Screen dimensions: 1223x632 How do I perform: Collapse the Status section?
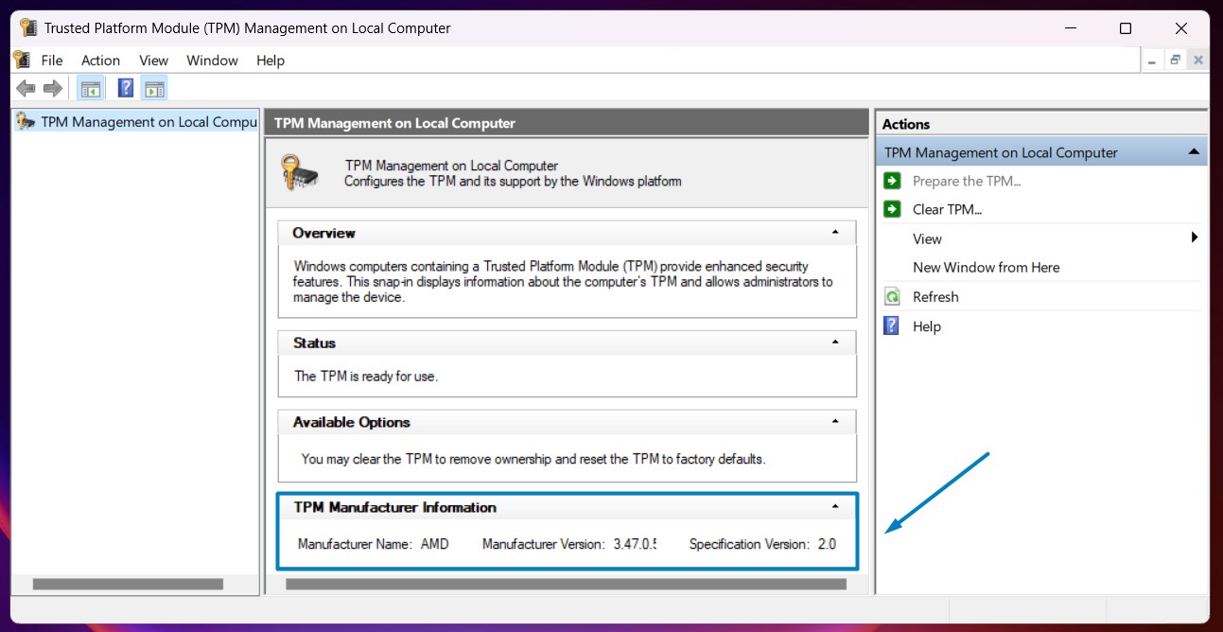click(x=834, y=342)
